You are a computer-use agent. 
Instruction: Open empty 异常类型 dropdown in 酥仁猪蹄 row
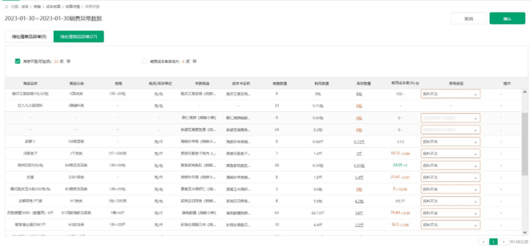[x=450, y=118]
